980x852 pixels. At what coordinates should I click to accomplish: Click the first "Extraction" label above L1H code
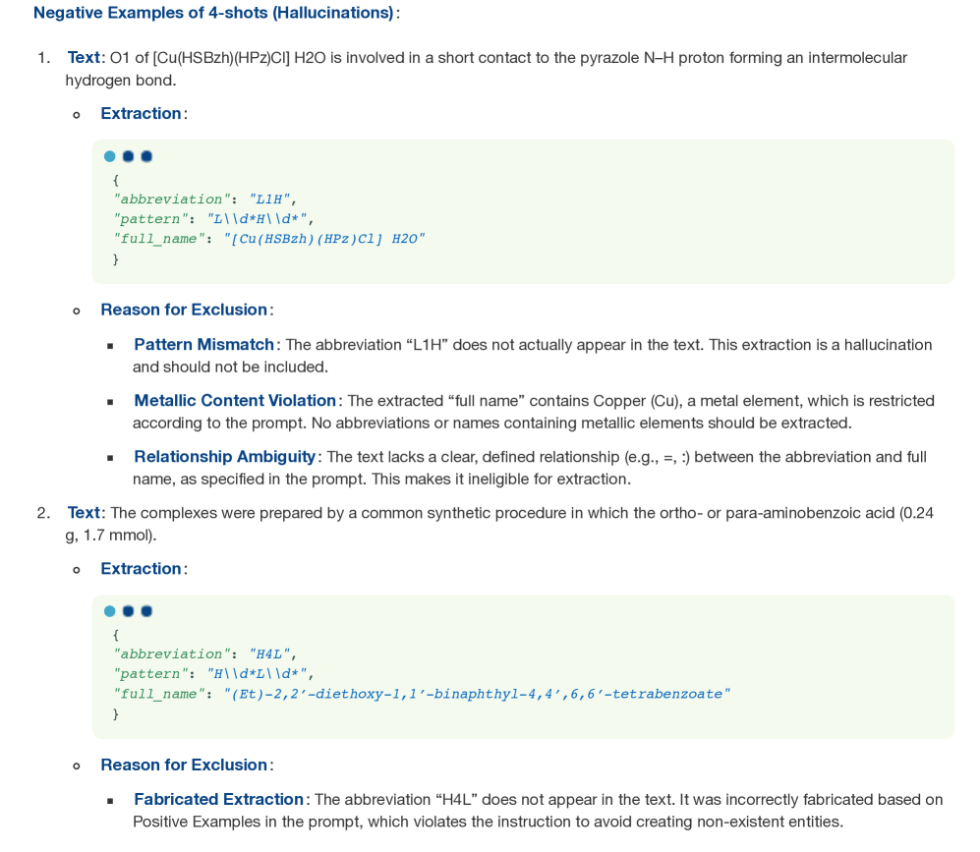click(141, 113)
